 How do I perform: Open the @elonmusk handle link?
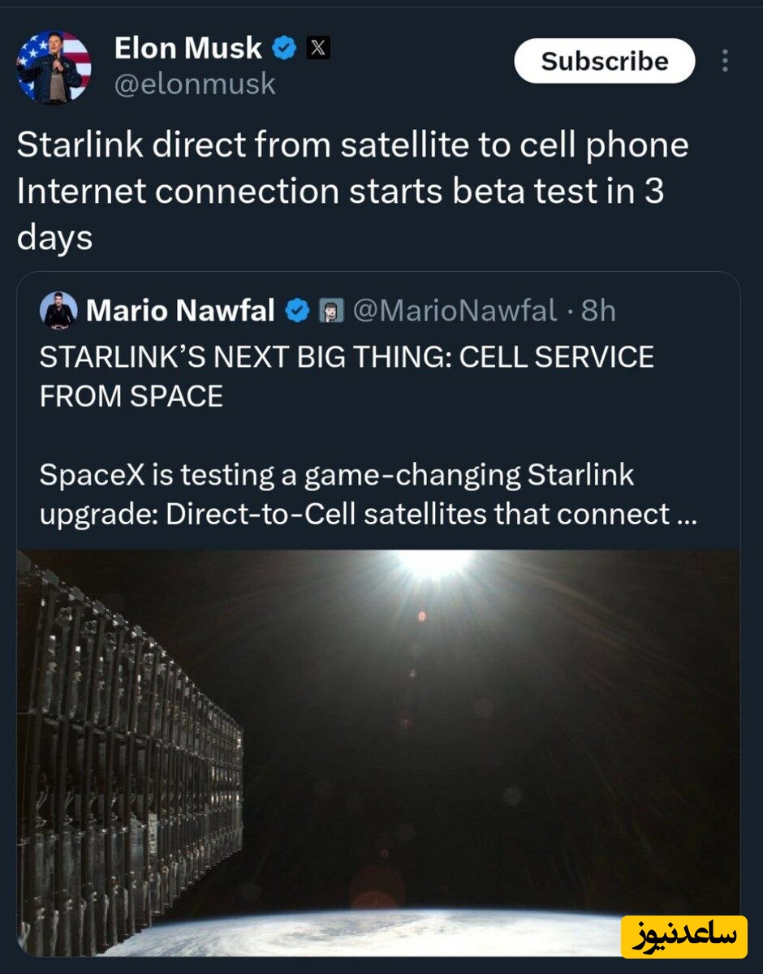click(x=196, y=84)
